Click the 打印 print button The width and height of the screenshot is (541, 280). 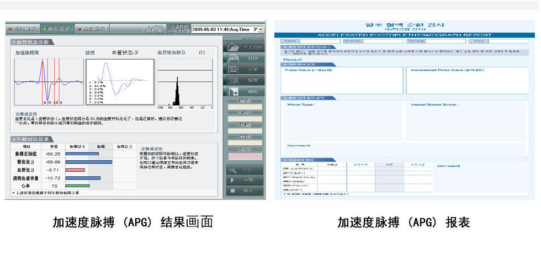pos(245,59)
